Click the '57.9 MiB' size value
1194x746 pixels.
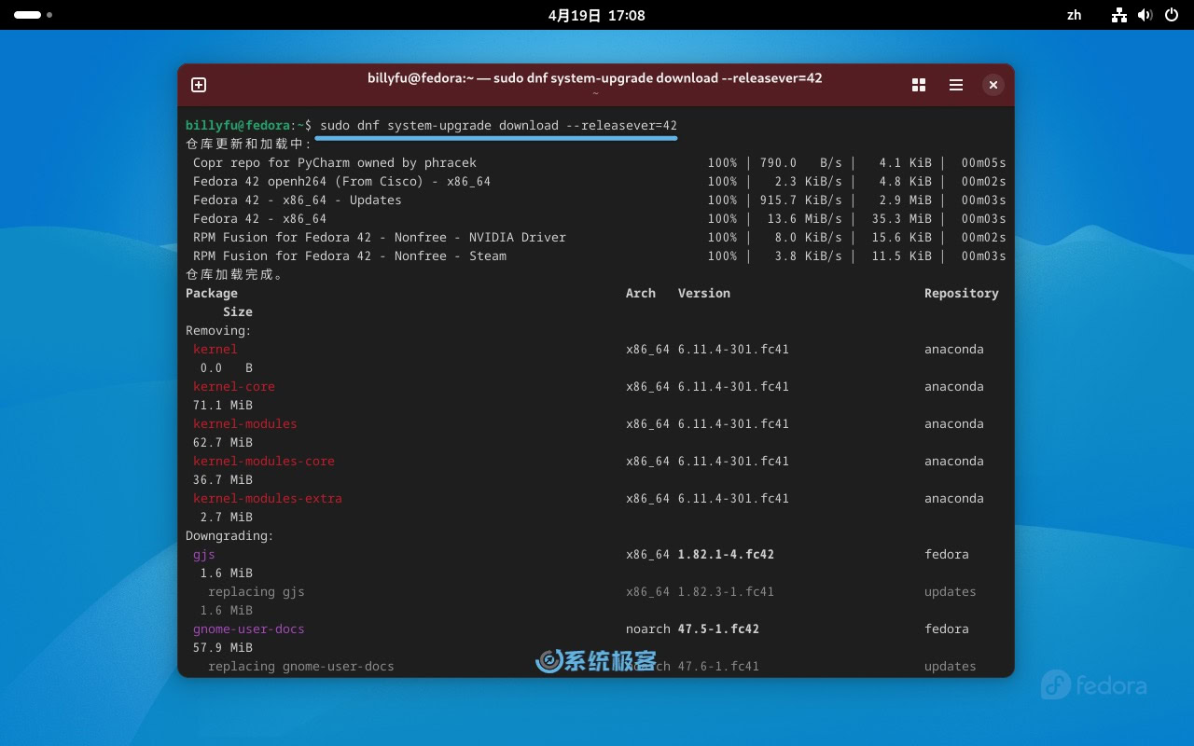coord(223,647)
